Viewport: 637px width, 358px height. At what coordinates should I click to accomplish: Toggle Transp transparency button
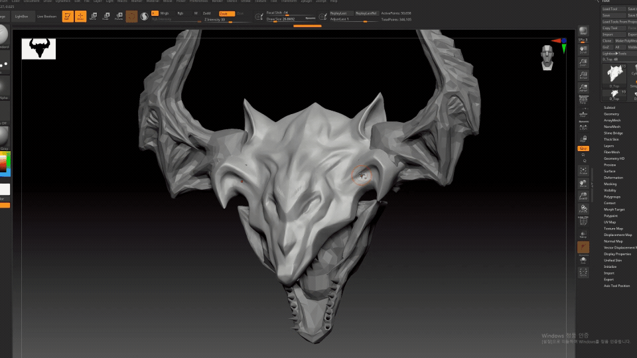point(583,234)
